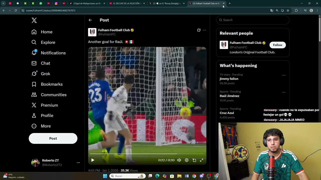Screen dimensions: 321x180
Task: Play the video
Action: pyautogui.click(x=93, y=160)
